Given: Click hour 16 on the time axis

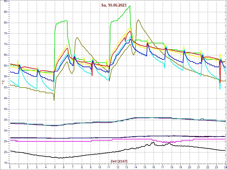Looking at the screenshot, I should coord(154,167).
